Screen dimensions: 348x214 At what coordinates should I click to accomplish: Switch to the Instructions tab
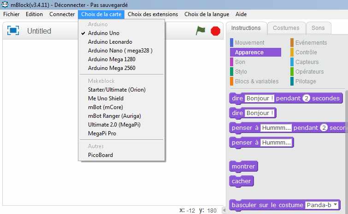click(x=246, y=28)
